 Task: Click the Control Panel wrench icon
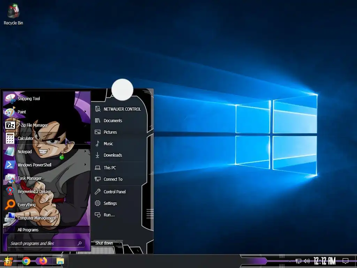click(98, 192)
